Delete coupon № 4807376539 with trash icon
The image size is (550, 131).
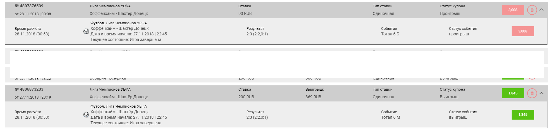(x=532, y=10)
